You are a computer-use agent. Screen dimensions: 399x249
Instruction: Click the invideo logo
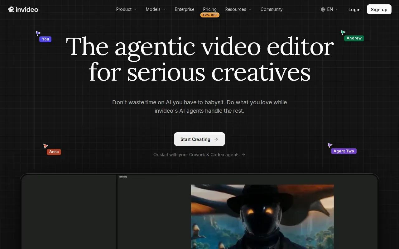pyautogui.click(x=23, y=9)
